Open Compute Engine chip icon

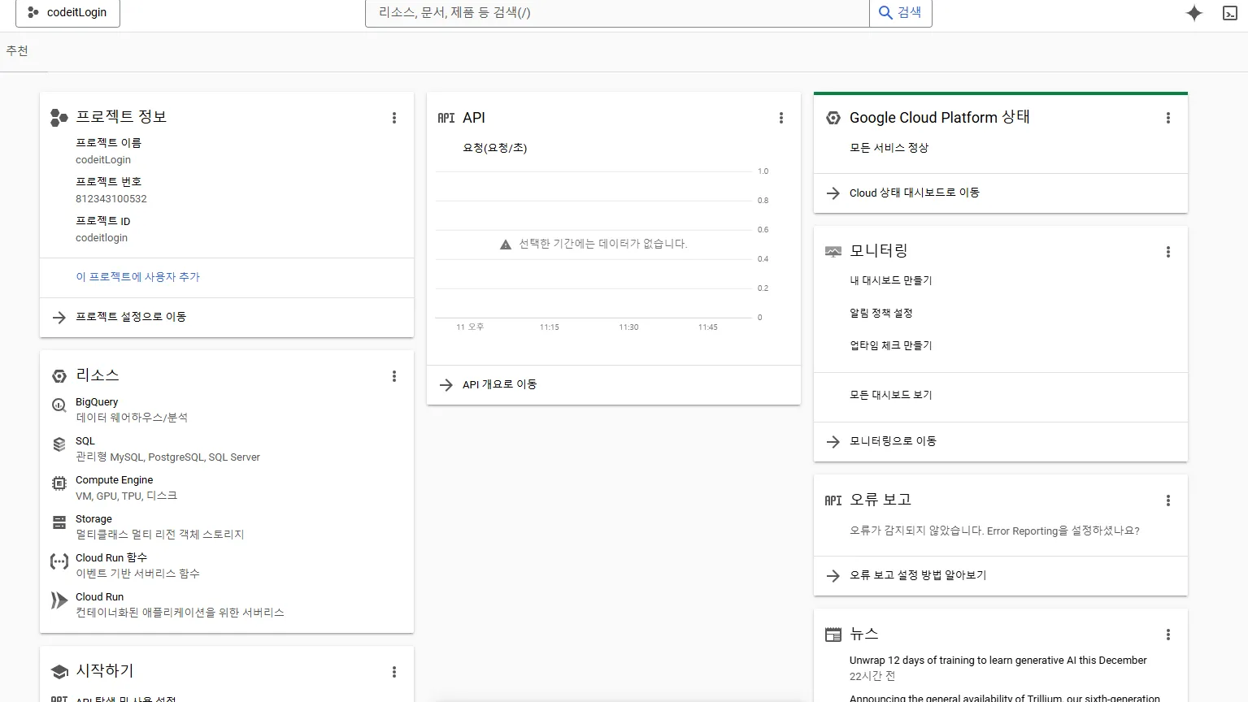click(x=59, y=483)
